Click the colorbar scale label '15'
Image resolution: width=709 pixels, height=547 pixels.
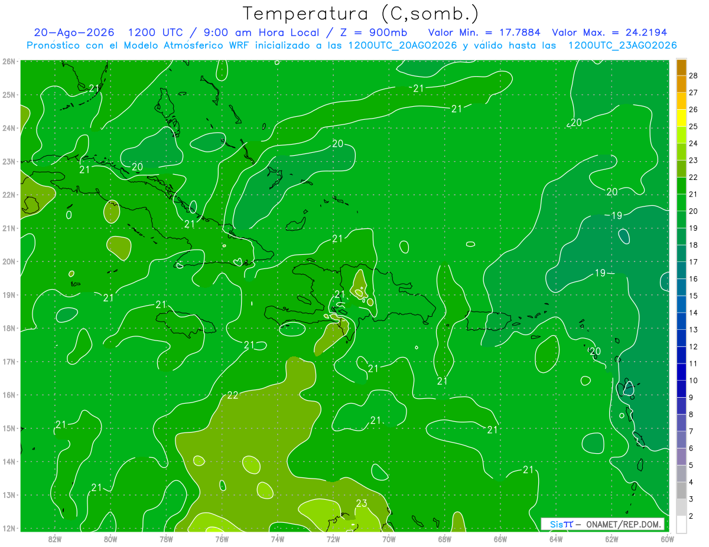694,296
